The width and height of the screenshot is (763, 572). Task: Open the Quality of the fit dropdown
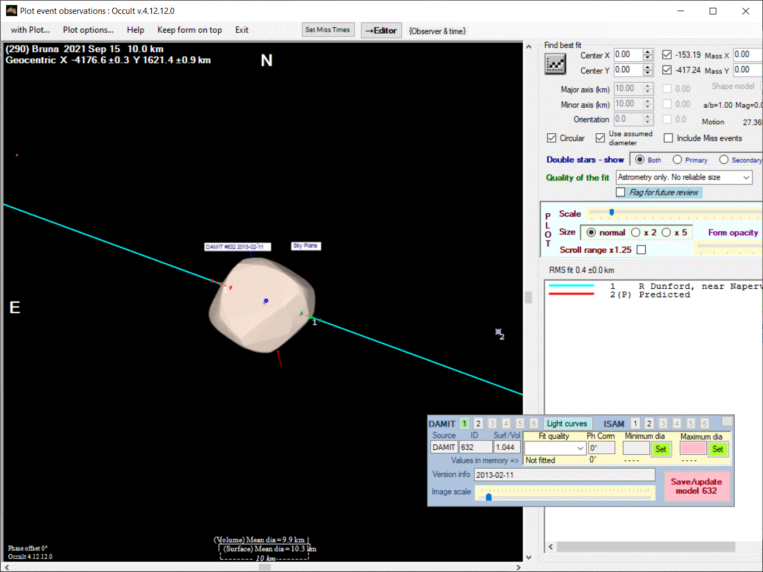(x=685, y=177)
